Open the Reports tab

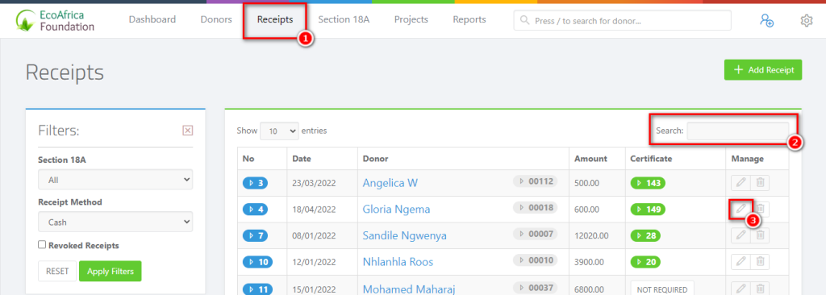coord(469,19)
